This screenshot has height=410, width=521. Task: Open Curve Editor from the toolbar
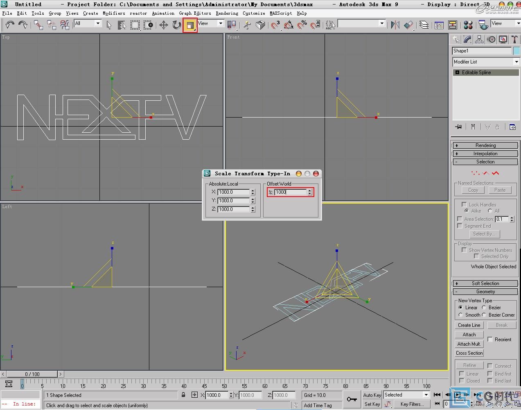pos(439,25)
